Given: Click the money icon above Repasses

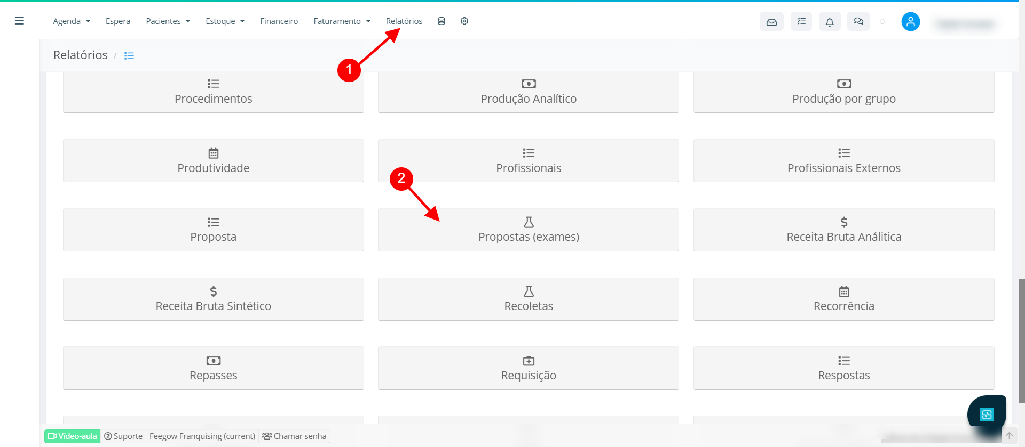Looking at the screenshot, I should (214, 361).
